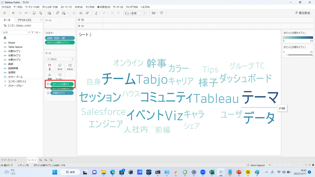Open the Text mark card

[70, 67]
